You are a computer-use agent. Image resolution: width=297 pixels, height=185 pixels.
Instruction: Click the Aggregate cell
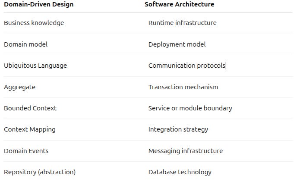(x=20, y=87)
